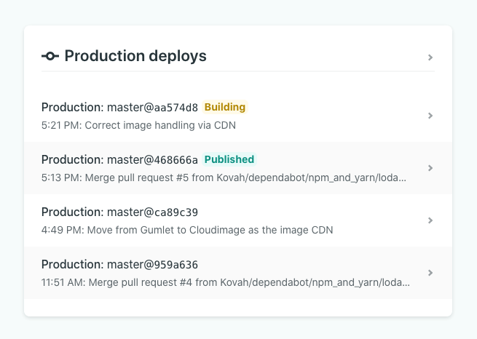Select Production: master@ca89c39 title
The width and height of the screenshot is (477, 339).
[119, 212]
